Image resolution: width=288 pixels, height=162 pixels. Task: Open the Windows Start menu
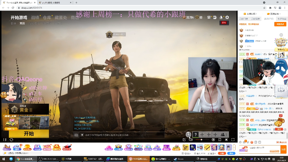(4, 159)
